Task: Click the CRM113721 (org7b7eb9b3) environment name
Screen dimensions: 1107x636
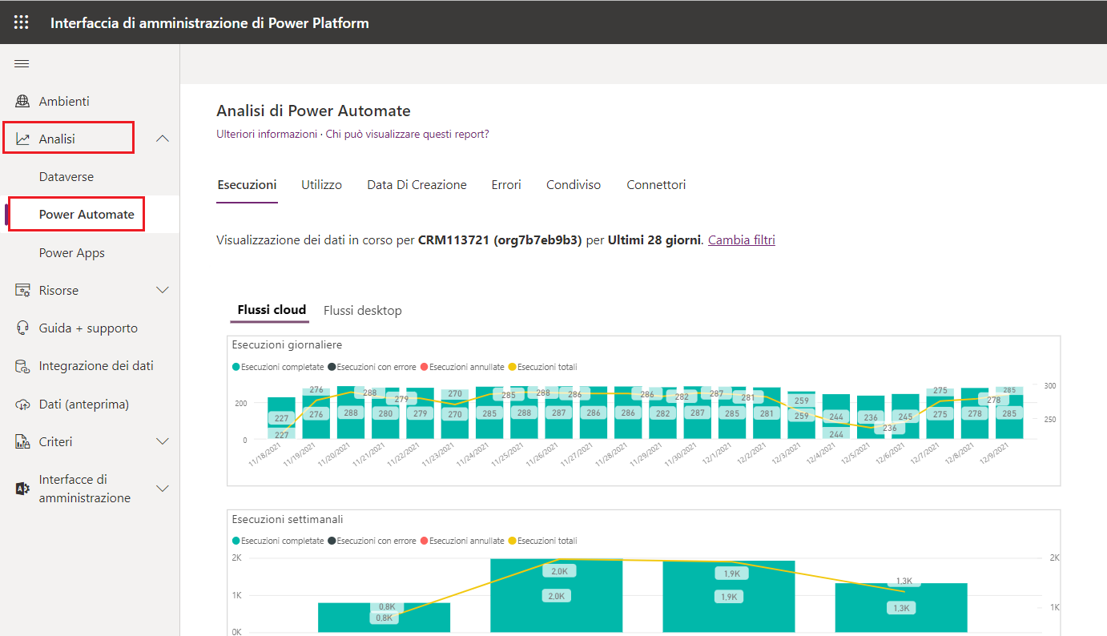Action: (x=500, y=240)
